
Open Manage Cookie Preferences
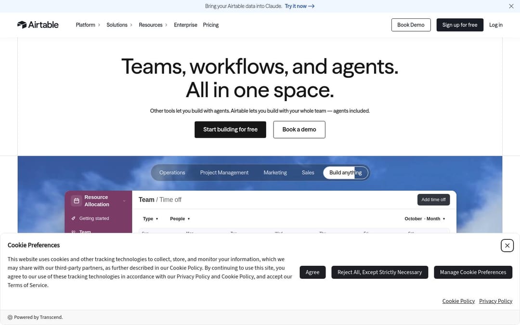pyautogui.click(x=473, y=272)
